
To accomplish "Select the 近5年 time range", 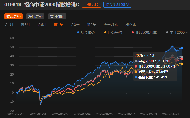I will click(92, 25).
